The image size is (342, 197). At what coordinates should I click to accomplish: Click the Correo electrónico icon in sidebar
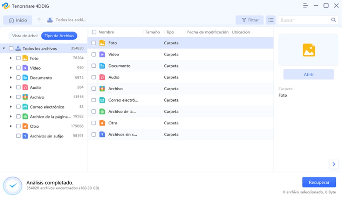tap(25, 107)
